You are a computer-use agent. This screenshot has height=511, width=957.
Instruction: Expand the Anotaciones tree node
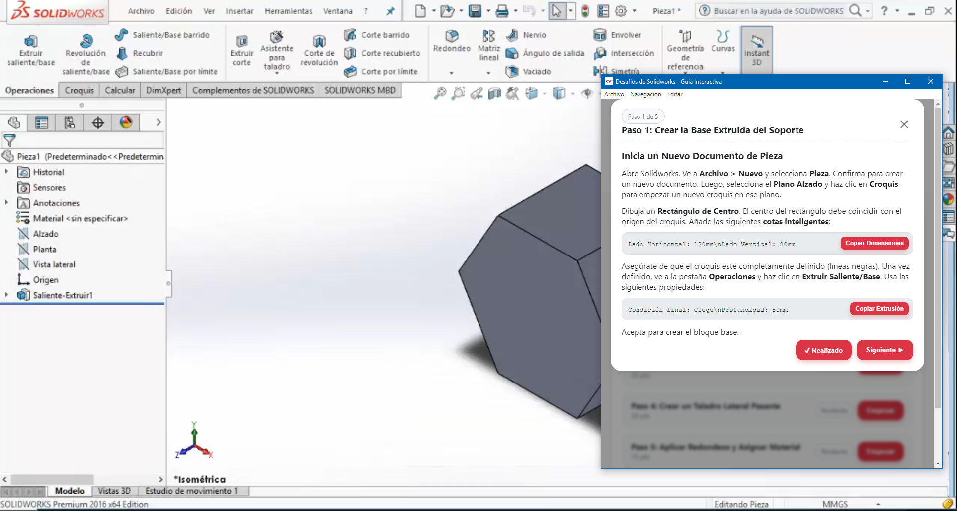click(6, 203)
